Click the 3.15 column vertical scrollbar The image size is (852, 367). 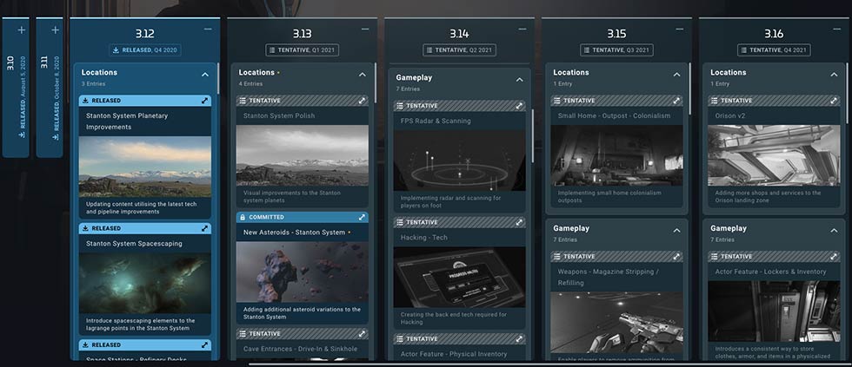coord(690,89)
